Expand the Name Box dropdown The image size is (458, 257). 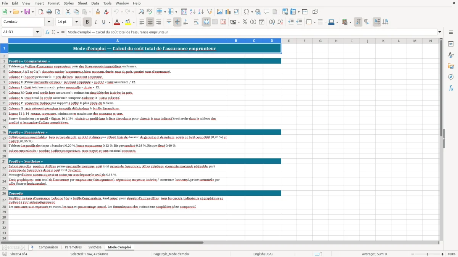(38, 32)
